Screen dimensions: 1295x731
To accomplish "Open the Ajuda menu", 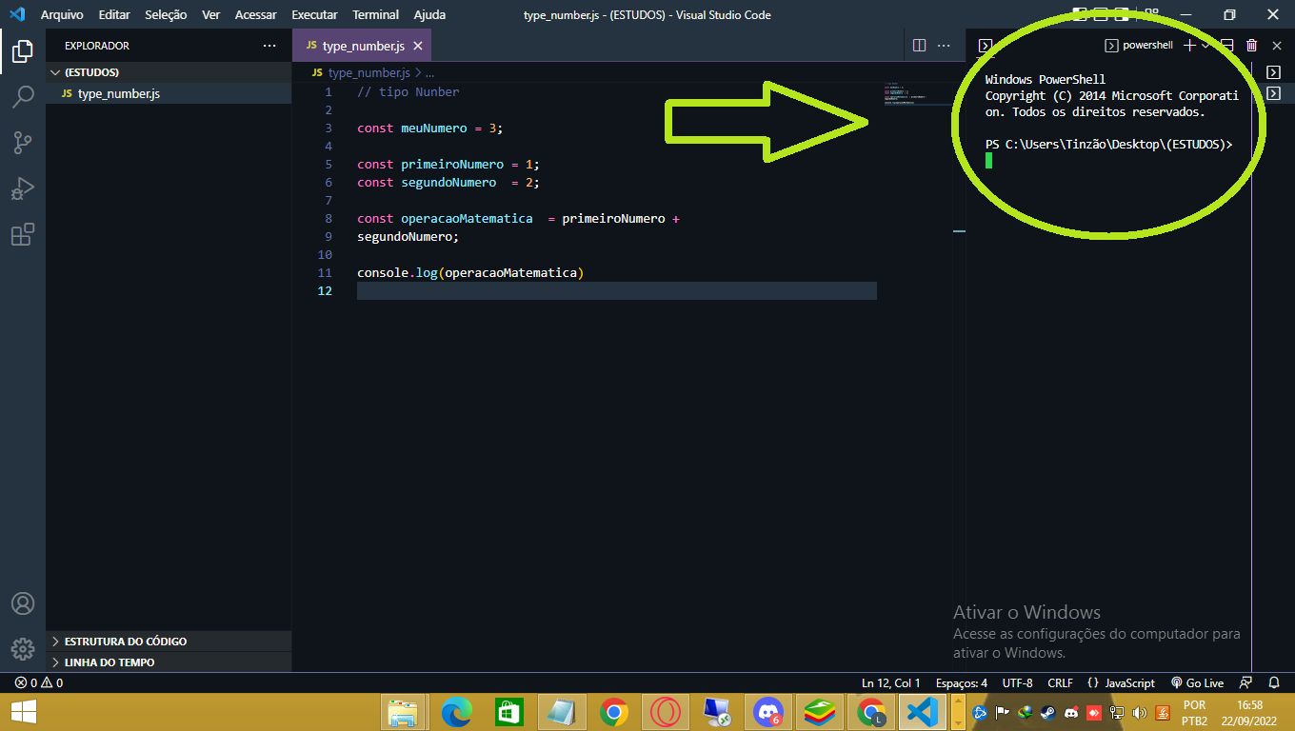I will 429,14.
